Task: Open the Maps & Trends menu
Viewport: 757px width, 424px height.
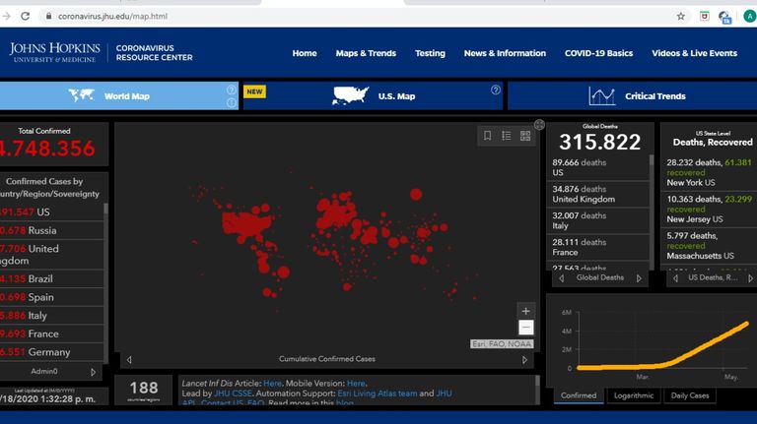Action: 366,53
